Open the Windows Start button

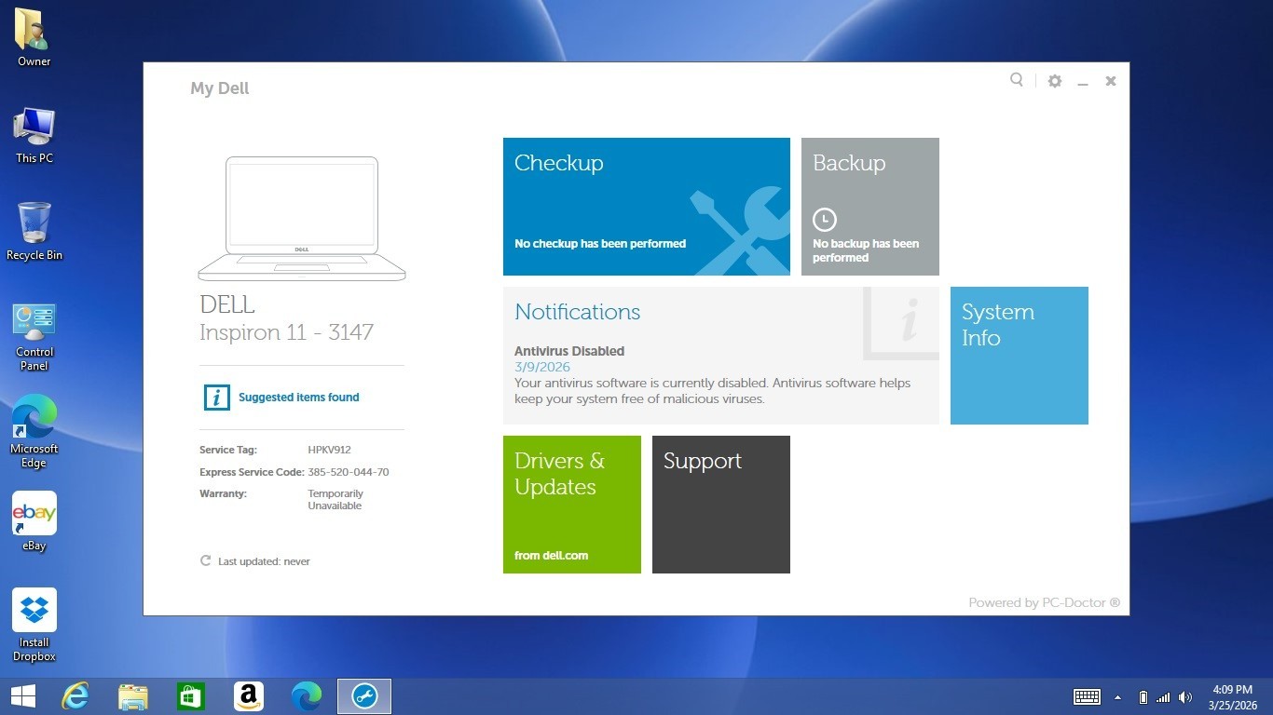tap(22, 696)
